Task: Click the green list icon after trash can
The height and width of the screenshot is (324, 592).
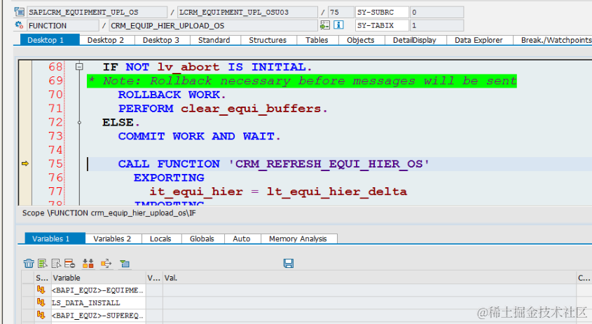Action: pos(43,264)
